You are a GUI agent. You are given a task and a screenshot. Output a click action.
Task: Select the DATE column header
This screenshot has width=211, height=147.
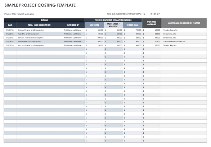click(10, 25)
